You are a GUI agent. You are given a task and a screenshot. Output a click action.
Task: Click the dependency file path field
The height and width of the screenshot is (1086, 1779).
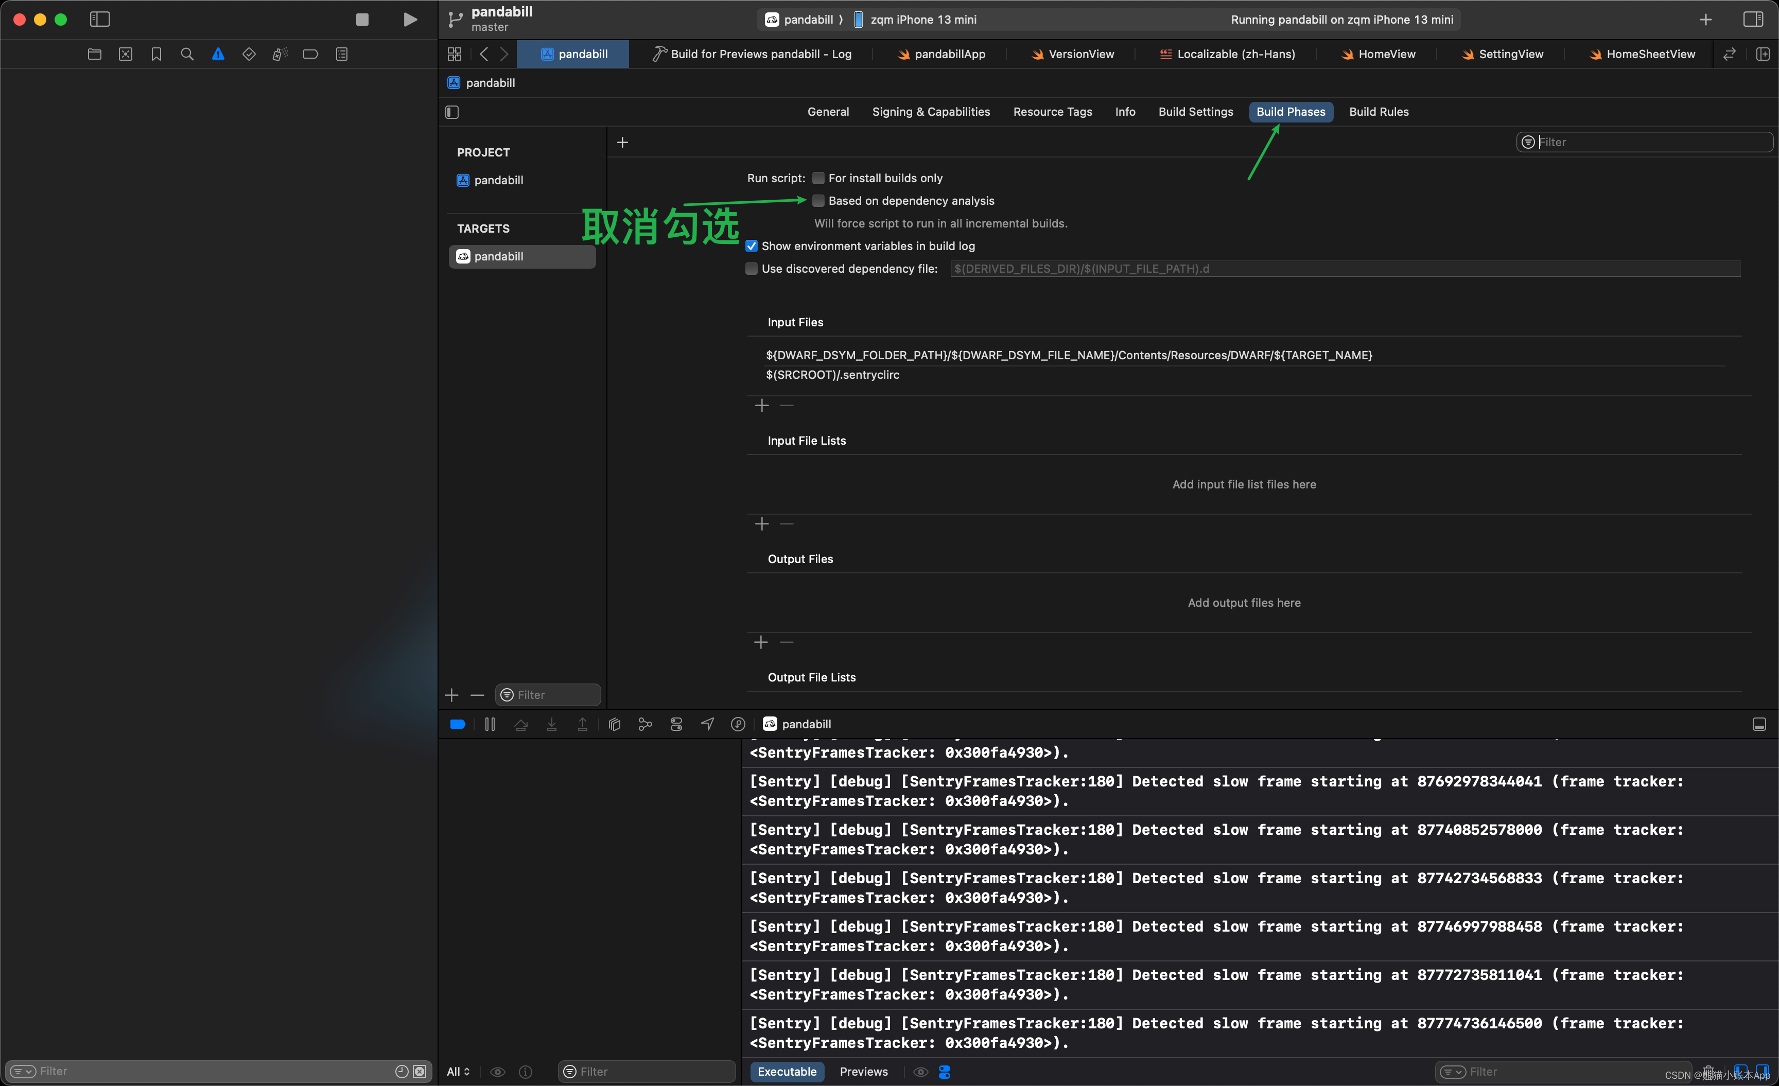tap(1345, 269)
